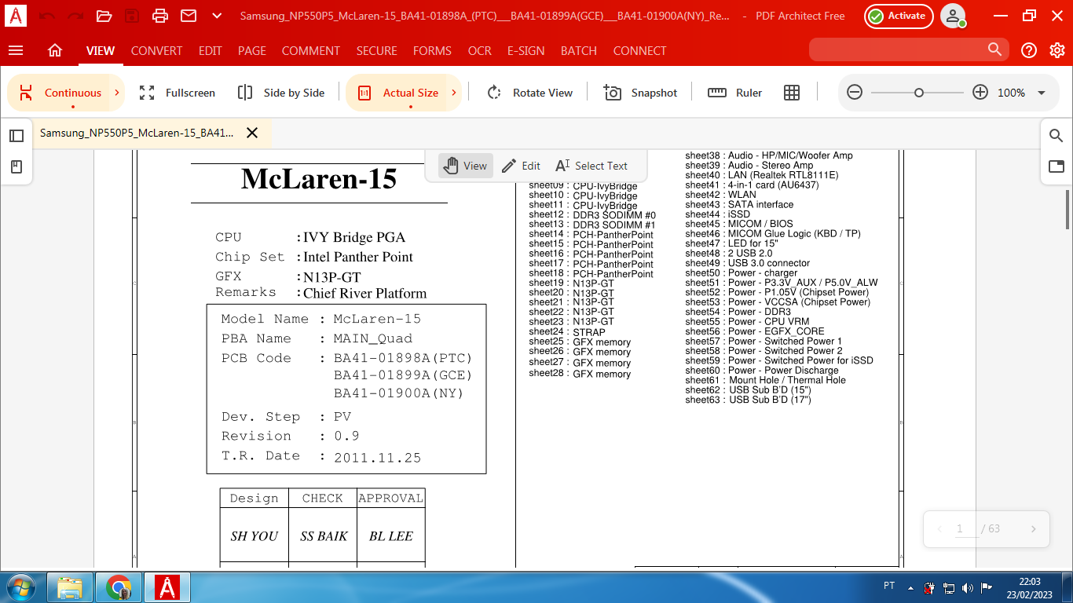Toggle the grid icon

click(x=792, y=93)
